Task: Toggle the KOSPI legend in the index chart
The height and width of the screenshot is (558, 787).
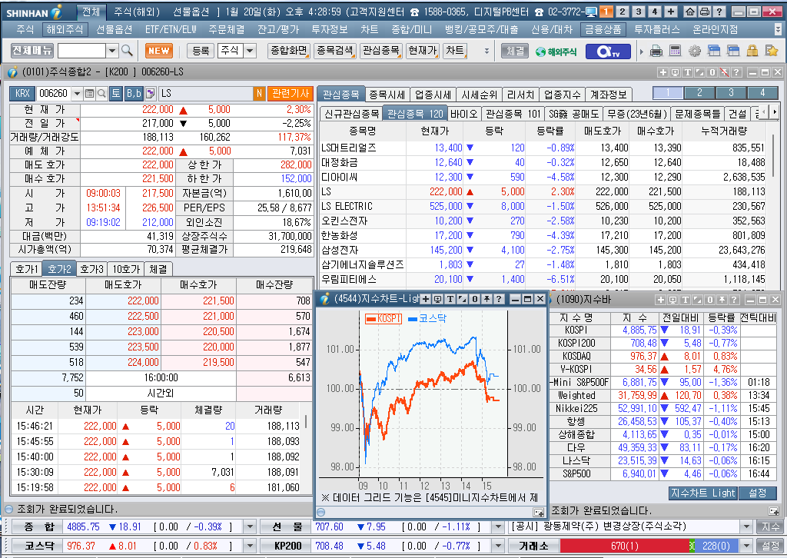Action: tap(384, 319)
